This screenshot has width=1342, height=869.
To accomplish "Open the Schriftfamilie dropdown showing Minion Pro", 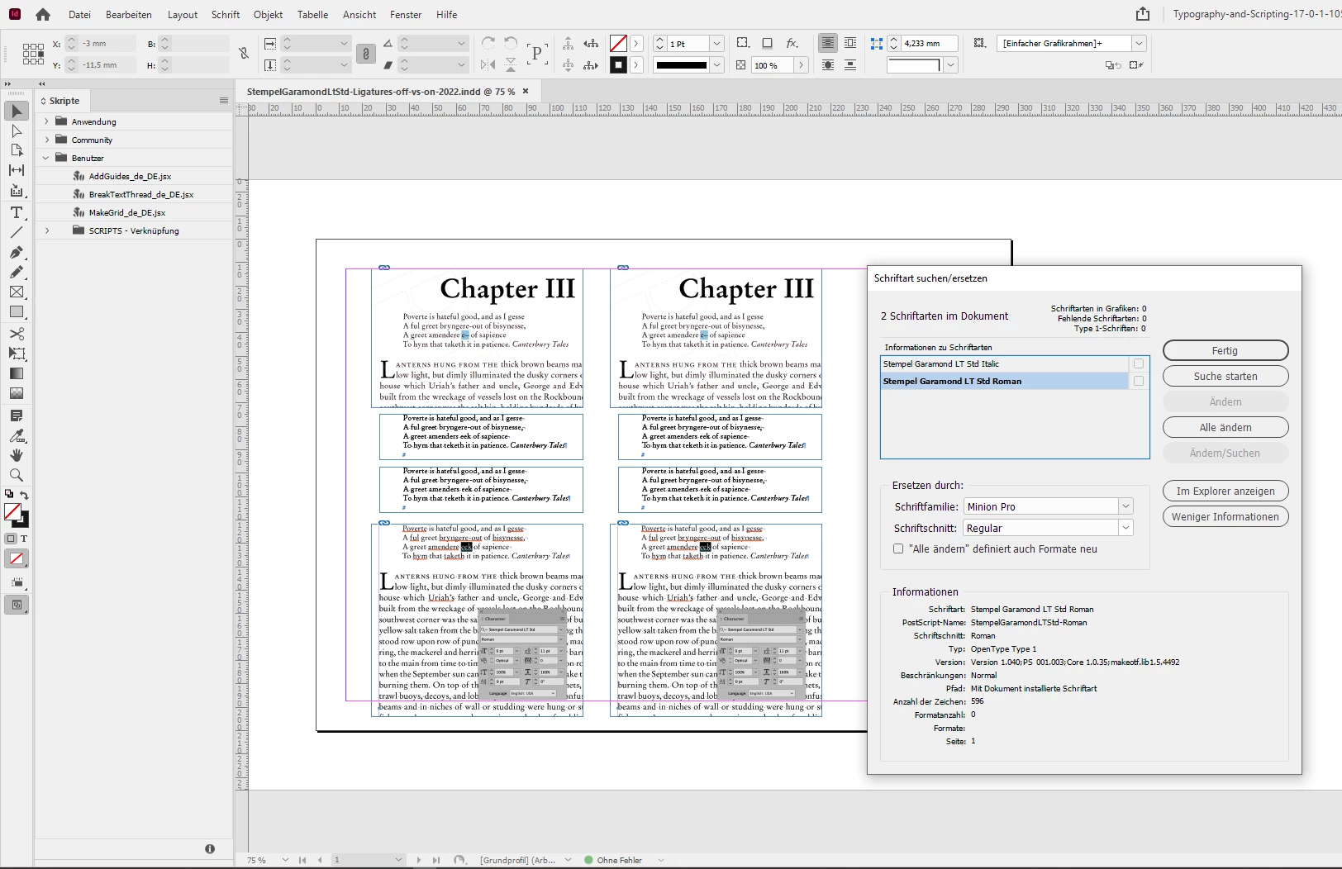I will 1125,506.
